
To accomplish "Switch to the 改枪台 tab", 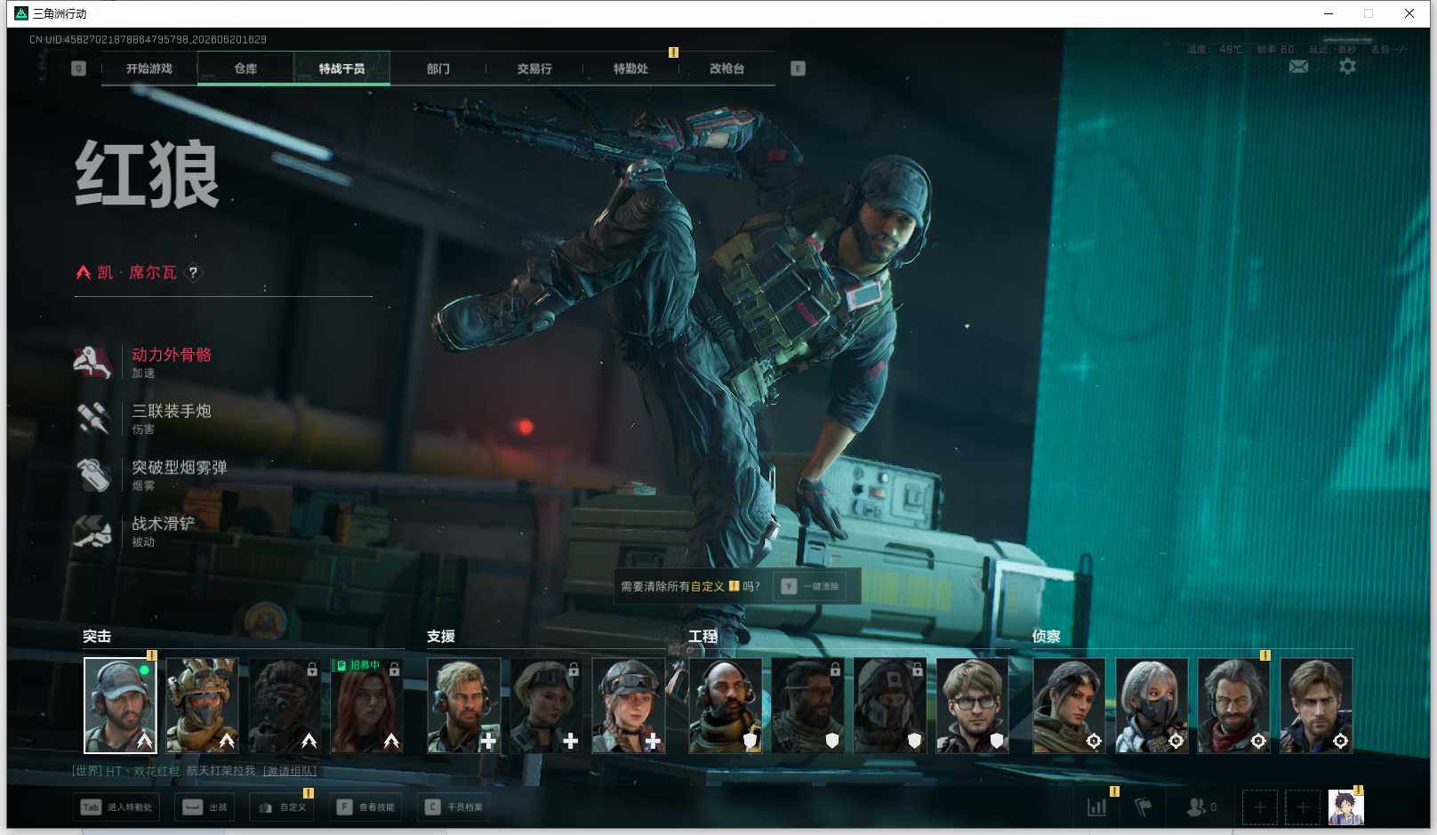I will [x=727, y=68].
